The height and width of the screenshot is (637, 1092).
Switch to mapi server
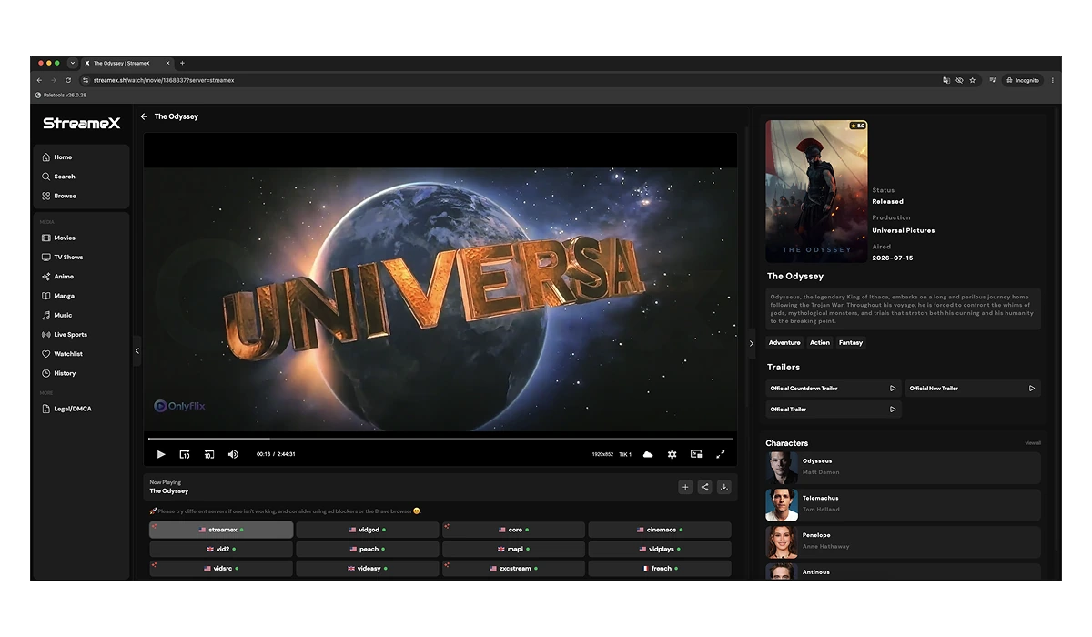click(514, 550)
